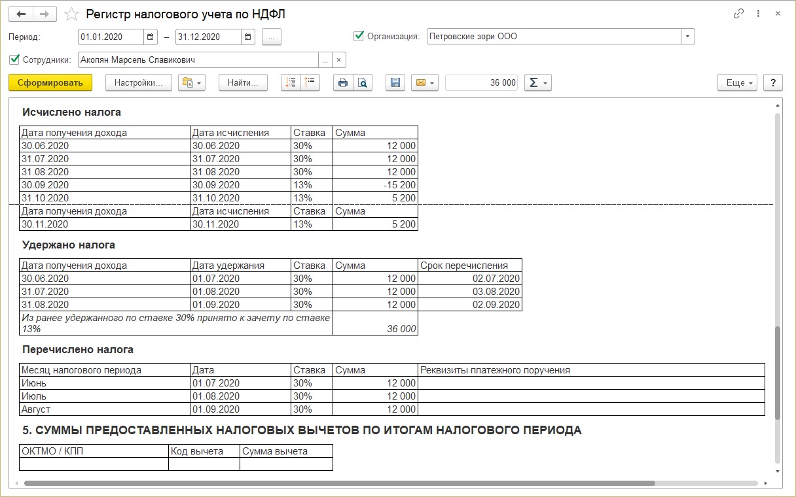This screenshot has height=497, width=796.
Task: Click the horizontal scrollbar thumb
Action: click(339, 483)
